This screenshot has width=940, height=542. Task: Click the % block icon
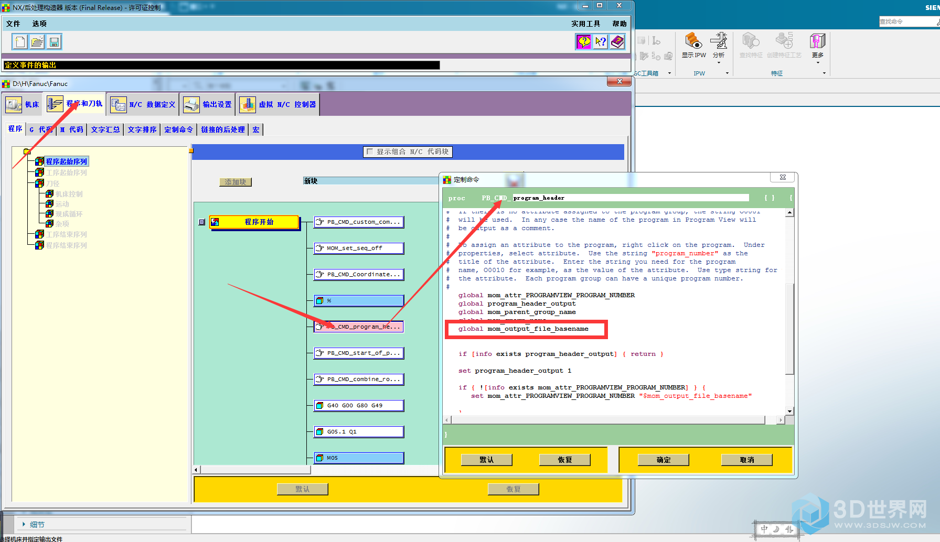pyautogui.click(x=319, y=301)
